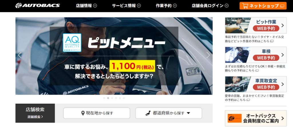Click the shopping cart icon on ネットショップ
Image resolution: width=293 pixels, height=127 pixels.
click(245, 6)
